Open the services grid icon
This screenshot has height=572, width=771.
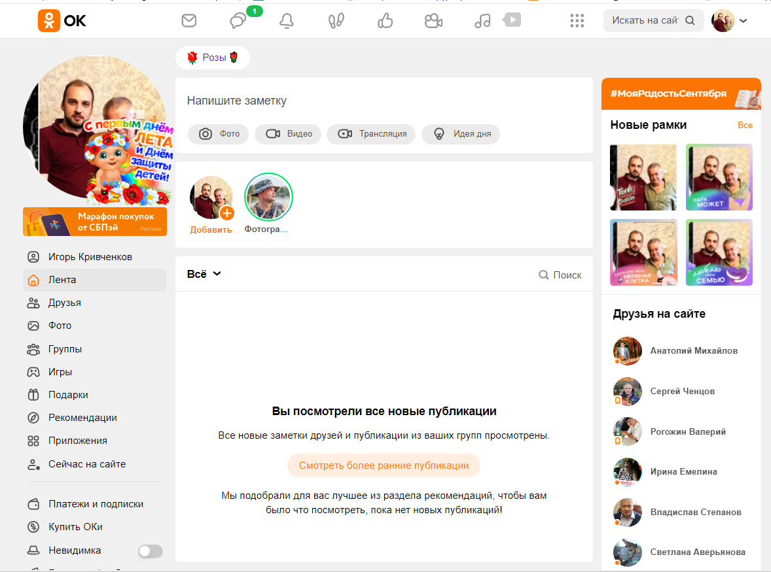[577, 21]
